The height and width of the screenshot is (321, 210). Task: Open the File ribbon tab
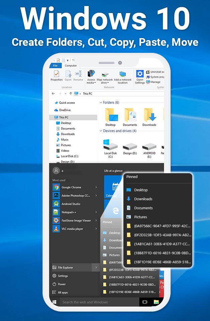55,66
